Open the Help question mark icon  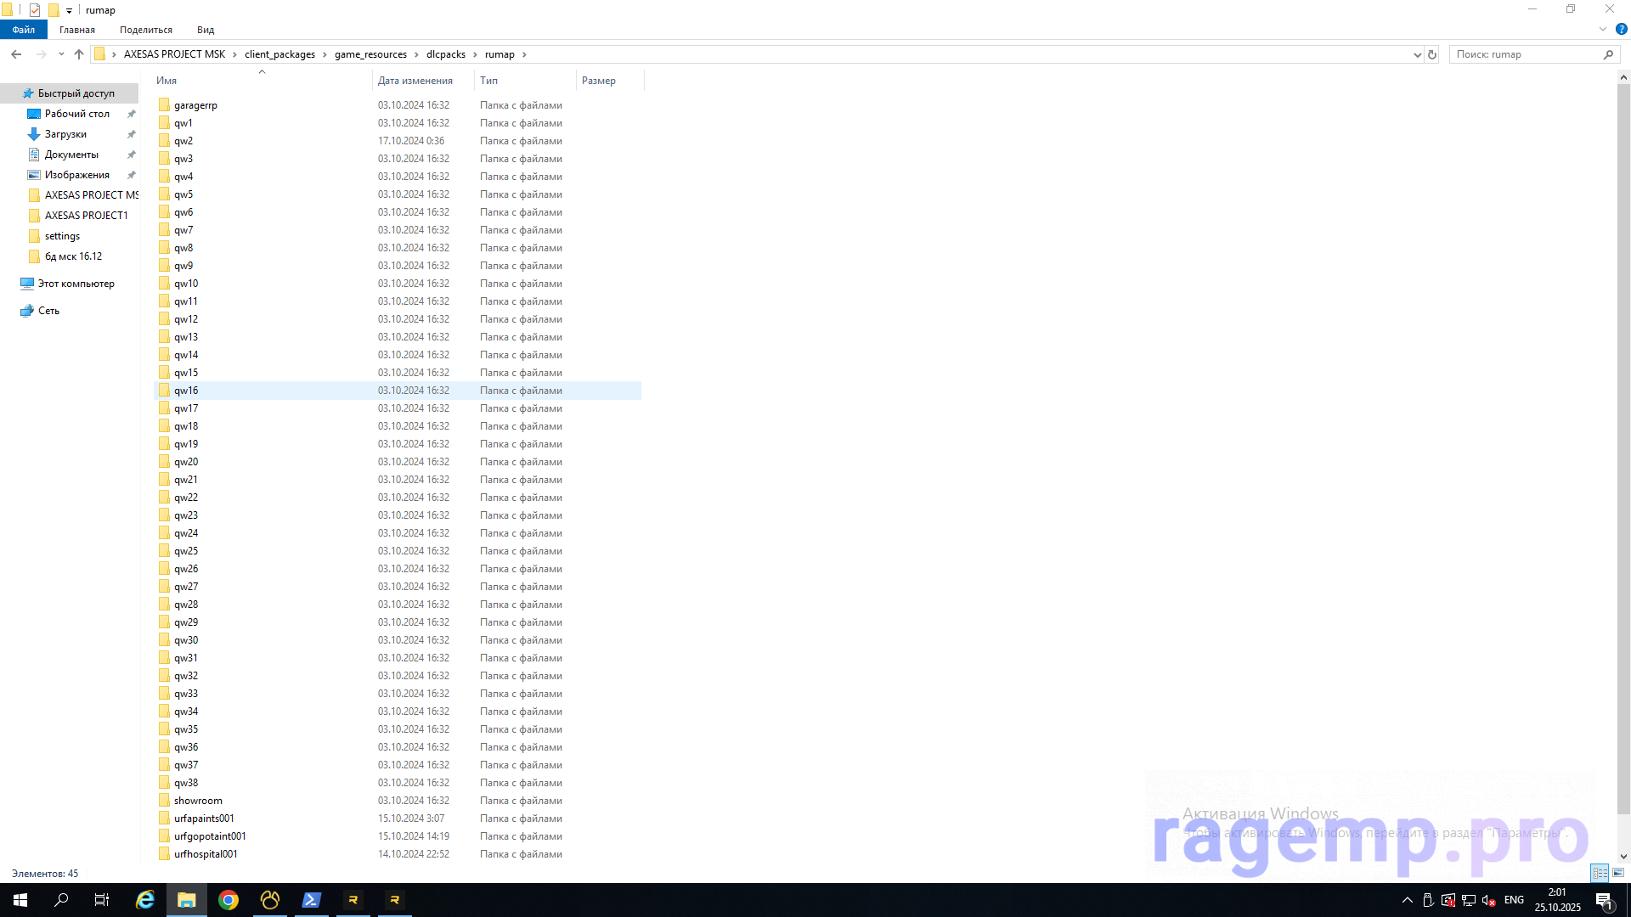point(1621,29)
